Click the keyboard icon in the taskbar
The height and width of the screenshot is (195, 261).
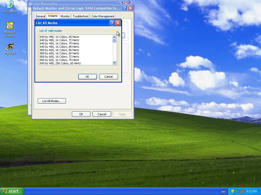click(x=223, y=191)
